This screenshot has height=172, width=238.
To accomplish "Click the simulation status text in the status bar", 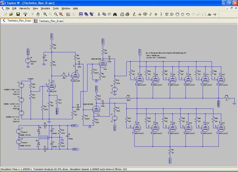I will [x=64, y=169].
